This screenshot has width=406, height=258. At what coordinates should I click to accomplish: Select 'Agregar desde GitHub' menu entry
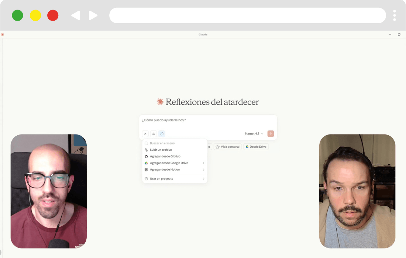click(175, 156)
